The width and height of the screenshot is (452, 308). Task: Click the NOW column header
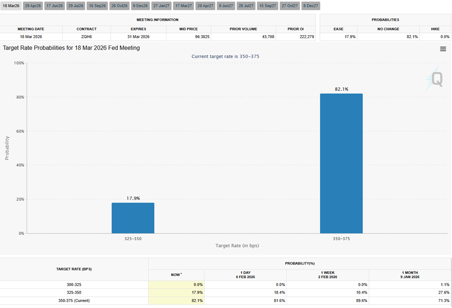(176, 275)
